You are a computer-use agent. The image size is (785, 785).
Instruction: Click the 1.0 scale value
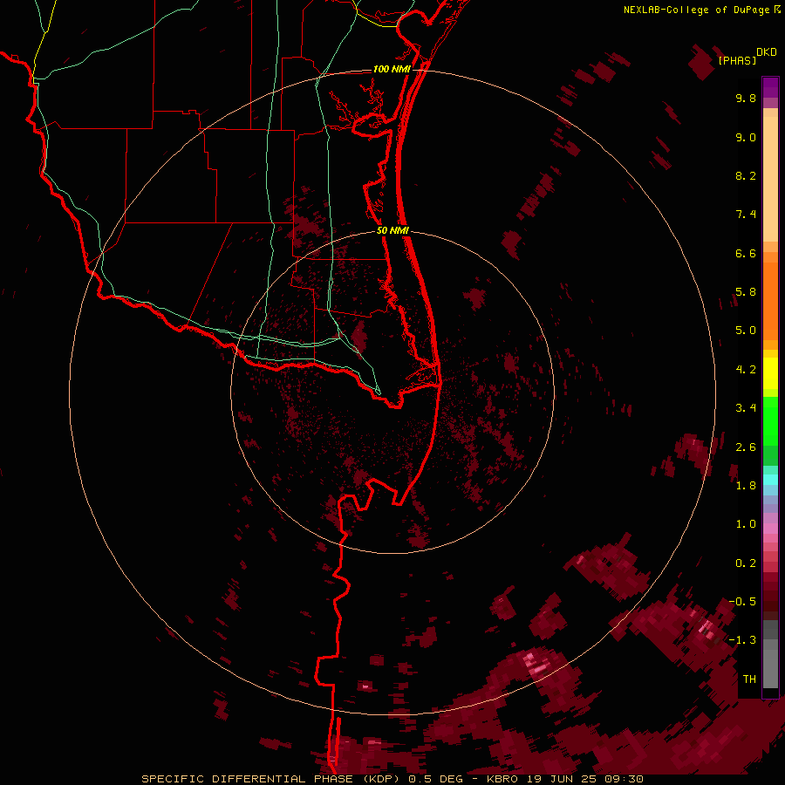(x=746, y=524)
